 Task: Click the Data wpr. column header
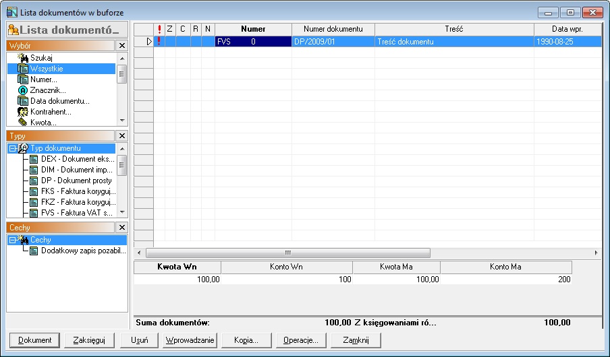566,29
